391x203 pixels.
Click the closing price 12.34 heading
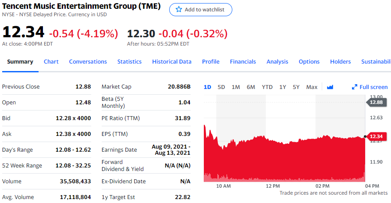pos(23,32)
